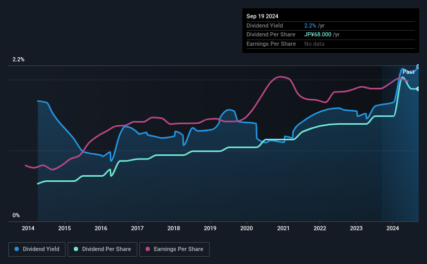
Task: Click the JP¥68.000 dividend per share value
Action: (x=318, y=35)
